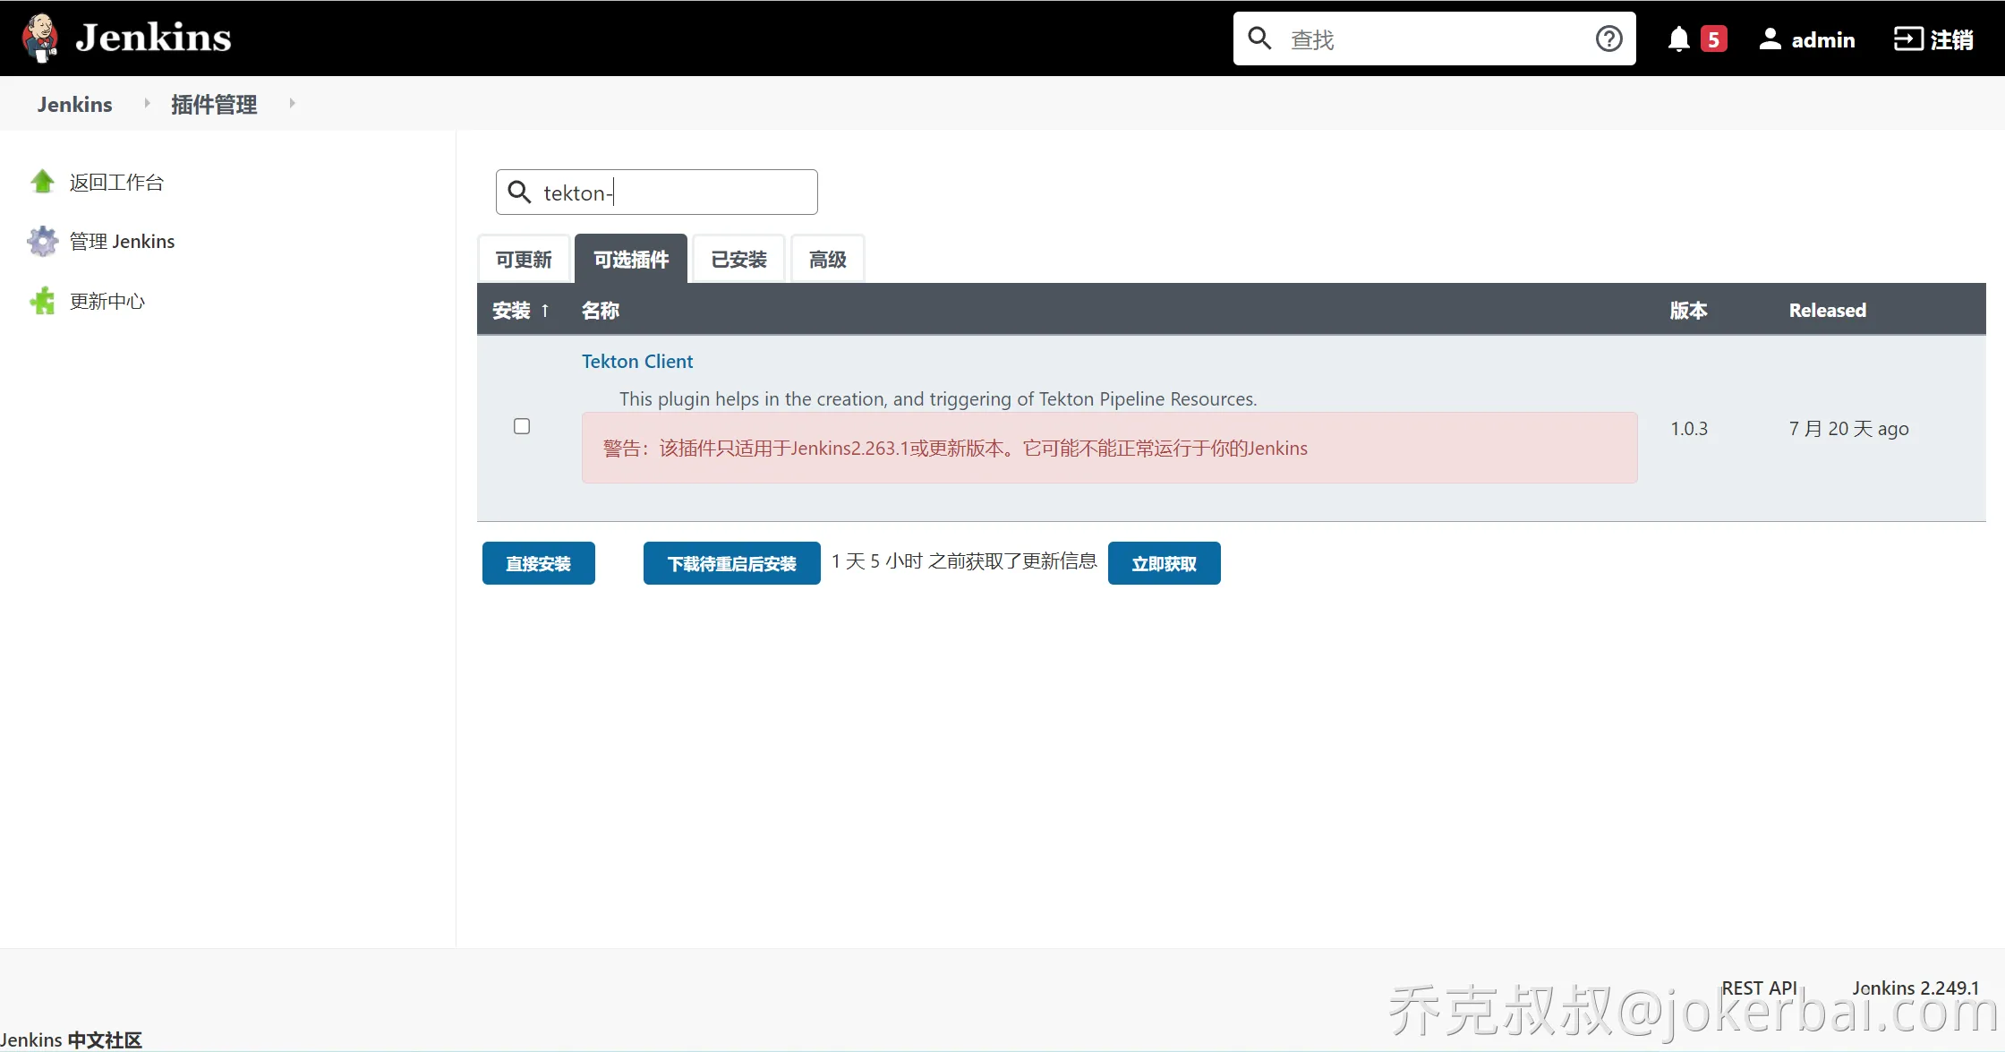The width and height of the screenshot is (2005, 1052).
Task: Click the logout arrow icon
Action: coord(1907,38)
